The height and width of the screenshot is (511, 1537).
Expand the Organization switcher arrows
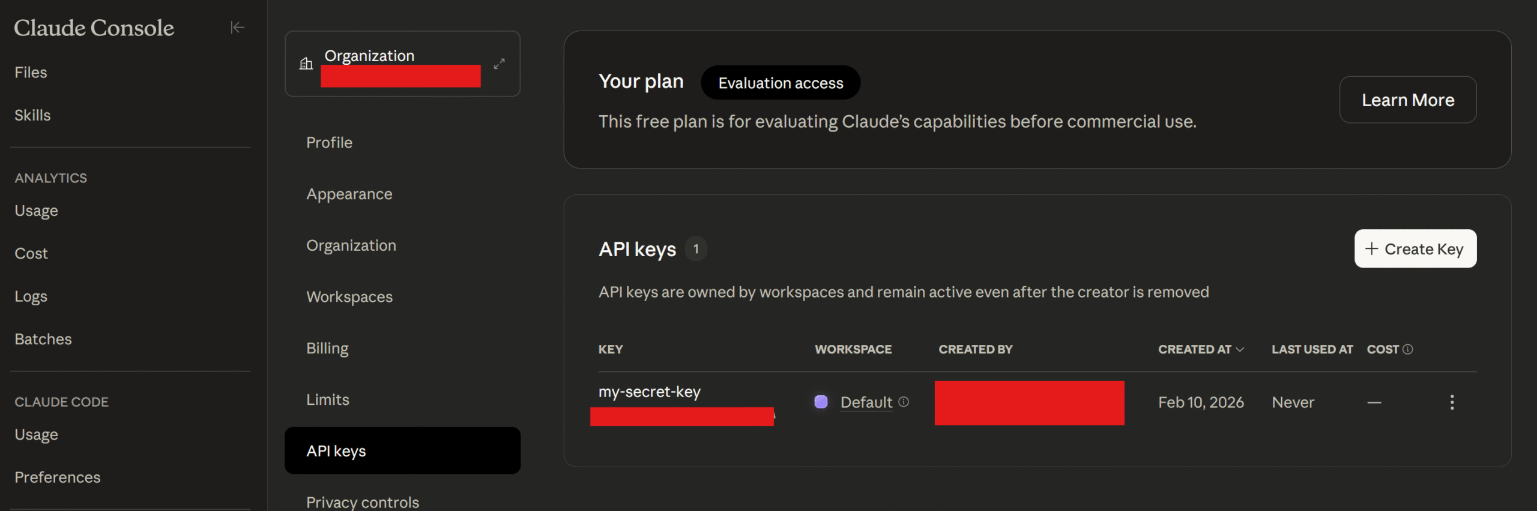click(x=499, y=64)
